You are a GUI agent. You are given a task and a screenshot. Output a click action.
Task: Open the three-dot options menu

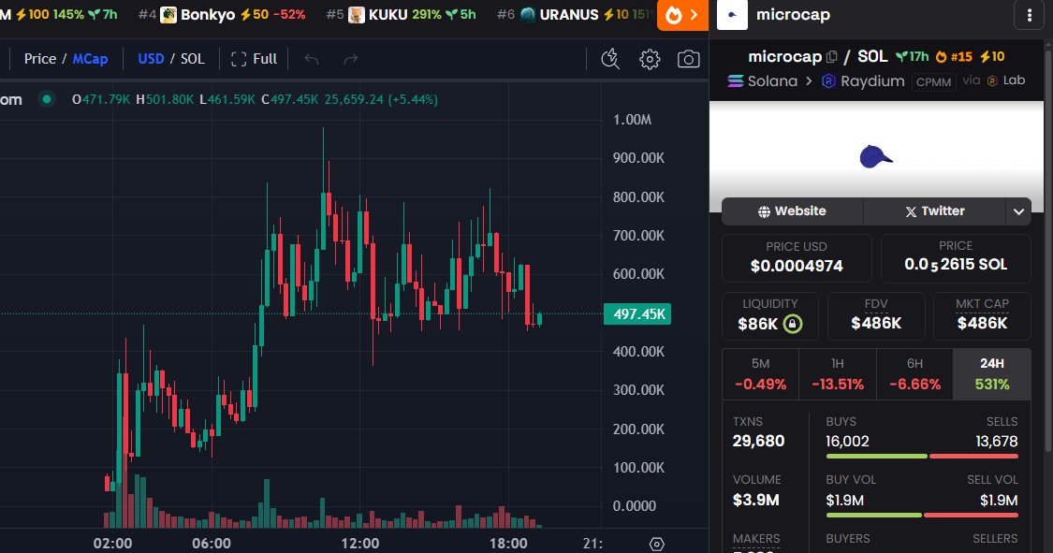pos(1029,15)
